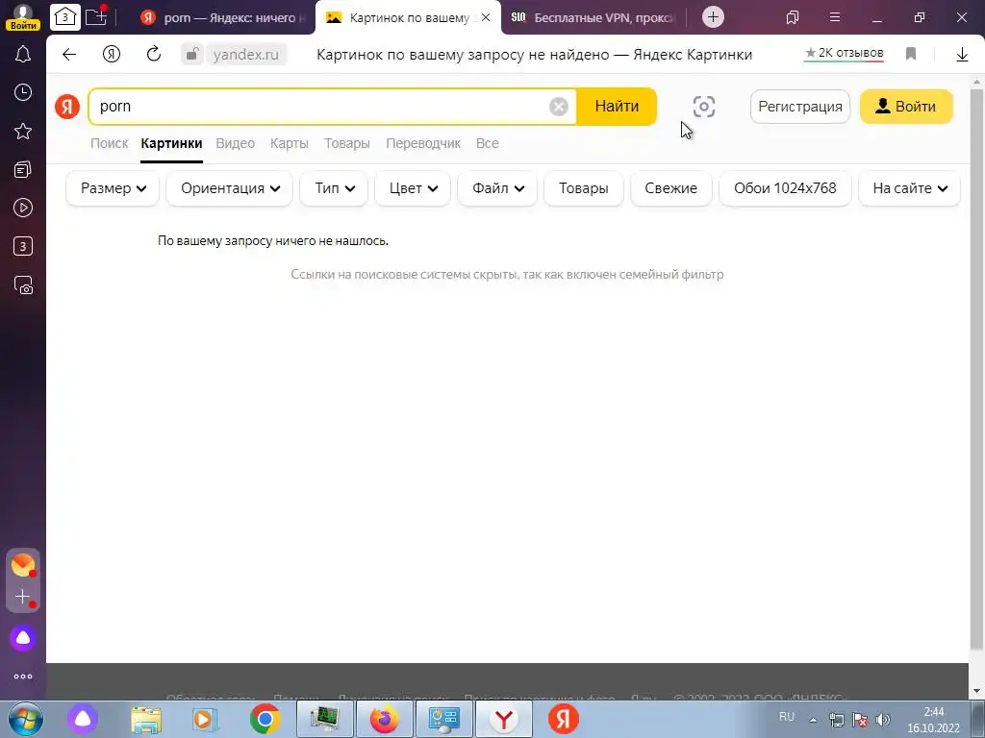Viewport: 985px width, 738px height.
Task: Launch Firefox from taskbar
Action: pyautogui.click(x=384, y=719)
